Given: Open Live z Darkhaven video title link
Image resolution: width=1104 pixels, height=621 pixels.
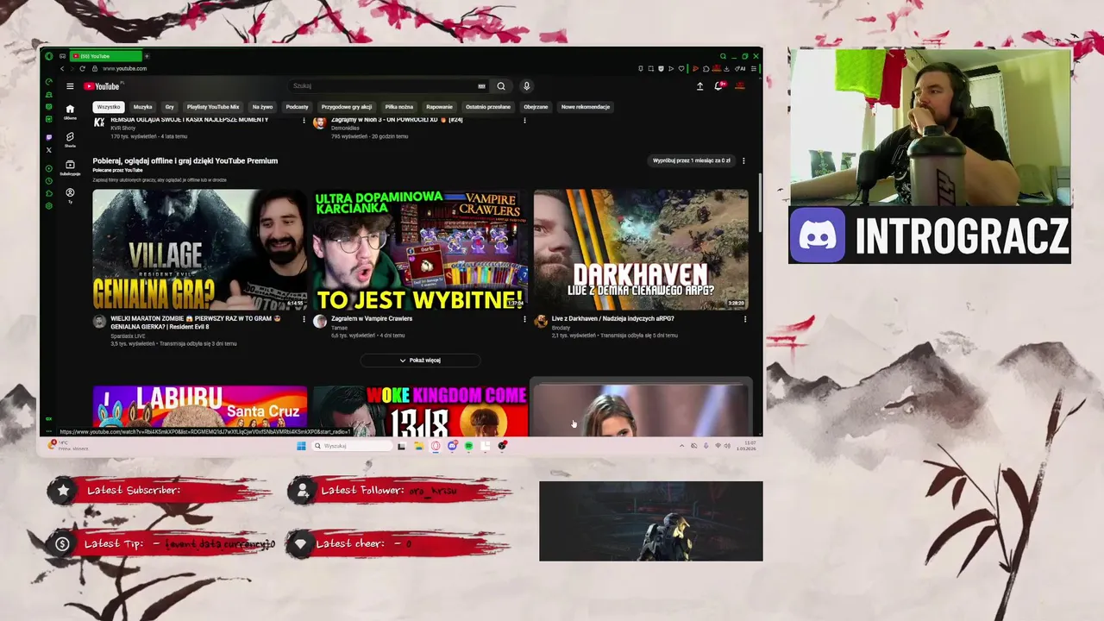Looking at the screenshot, I should click(x=613, y=318).
